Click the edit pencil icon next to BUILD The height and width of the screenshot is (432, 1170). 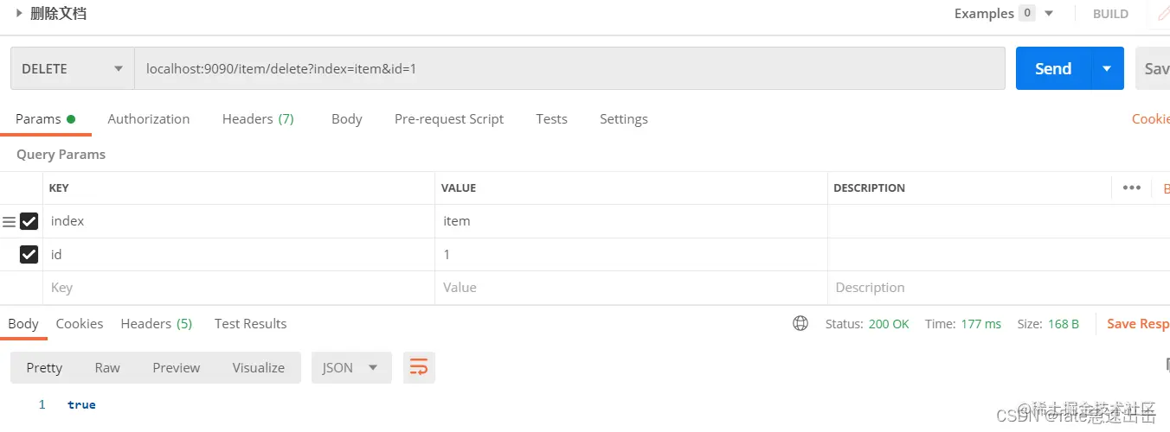(1161, 13)
